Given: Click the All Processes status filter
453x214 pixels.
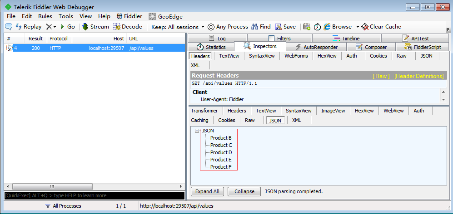Looking at the screenshot, I should pyautogui.click(x=63, y=206).
